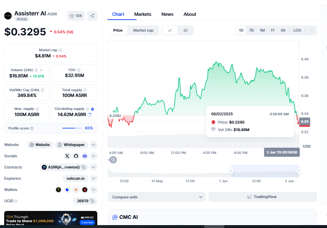The width and height of the screenshot is (327, 228).
Task: Click the verified circulating supply badge
Action: [x=93, y=109]
